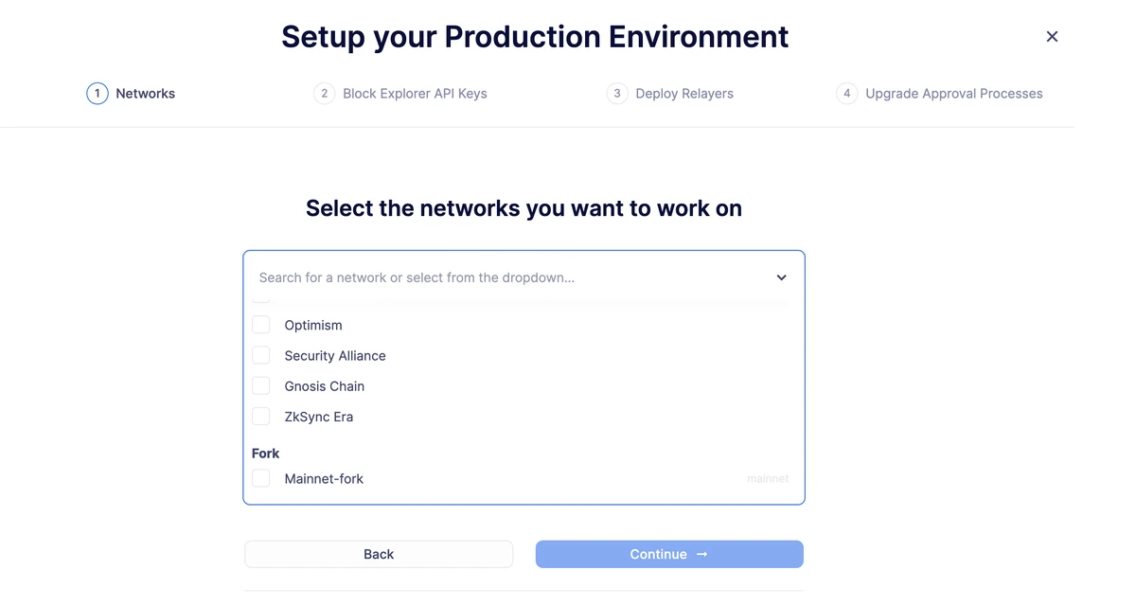Check the Optimism network checkbox
Viewport: 1136px width, 606px height.
pyautogui.click(x=261, y=325)
